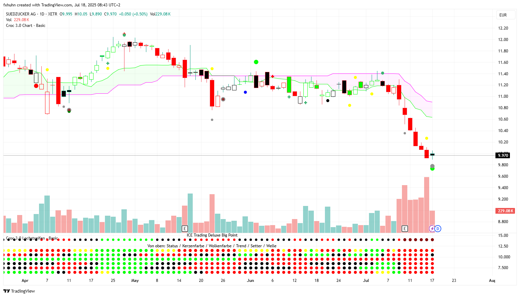Click the TradingView logo at bottom left
The width and height of the screenshot is (520, 297).
click(x=19, y=291)
